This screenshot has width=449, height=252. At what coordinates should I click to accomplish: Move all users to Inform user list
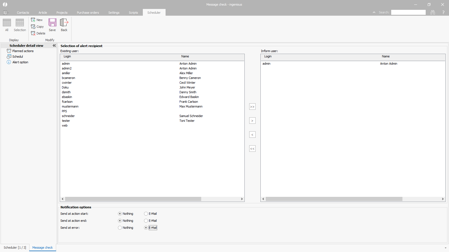click(252, 107)
